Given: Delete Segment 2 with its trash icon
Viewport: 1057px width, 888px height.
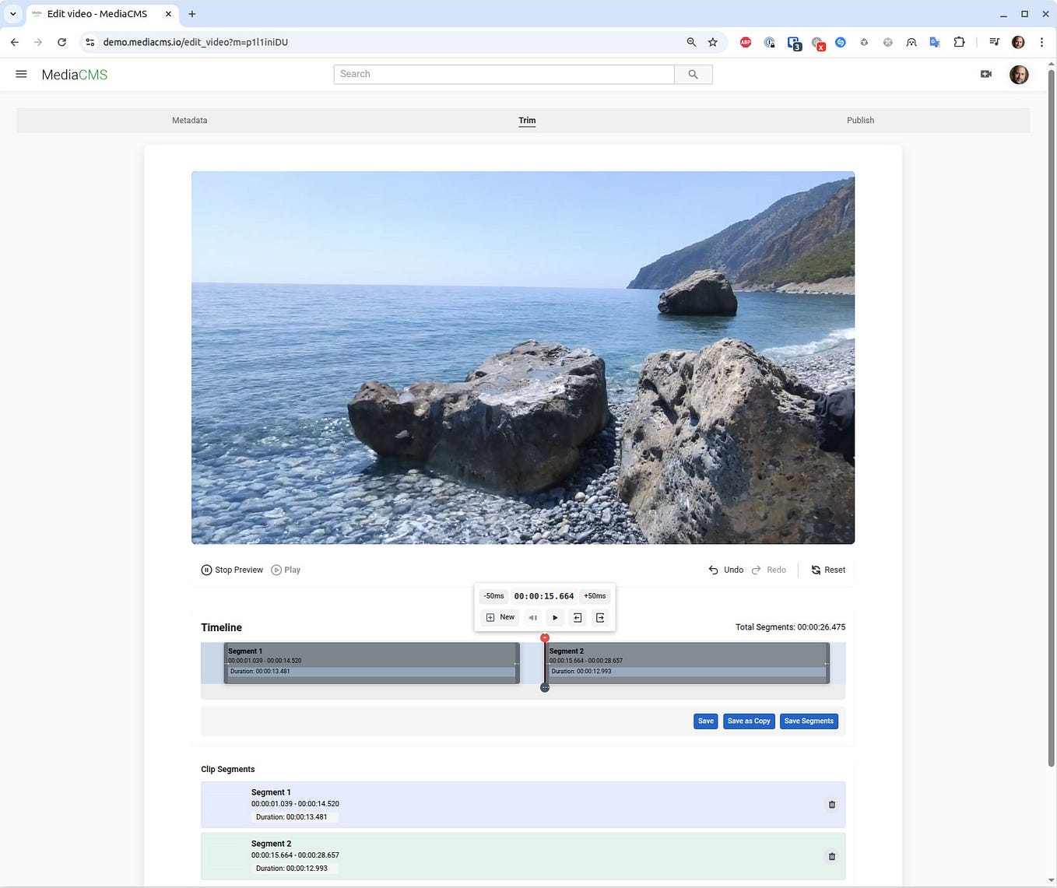Looking at the screenshot, I should coord(831,856).
